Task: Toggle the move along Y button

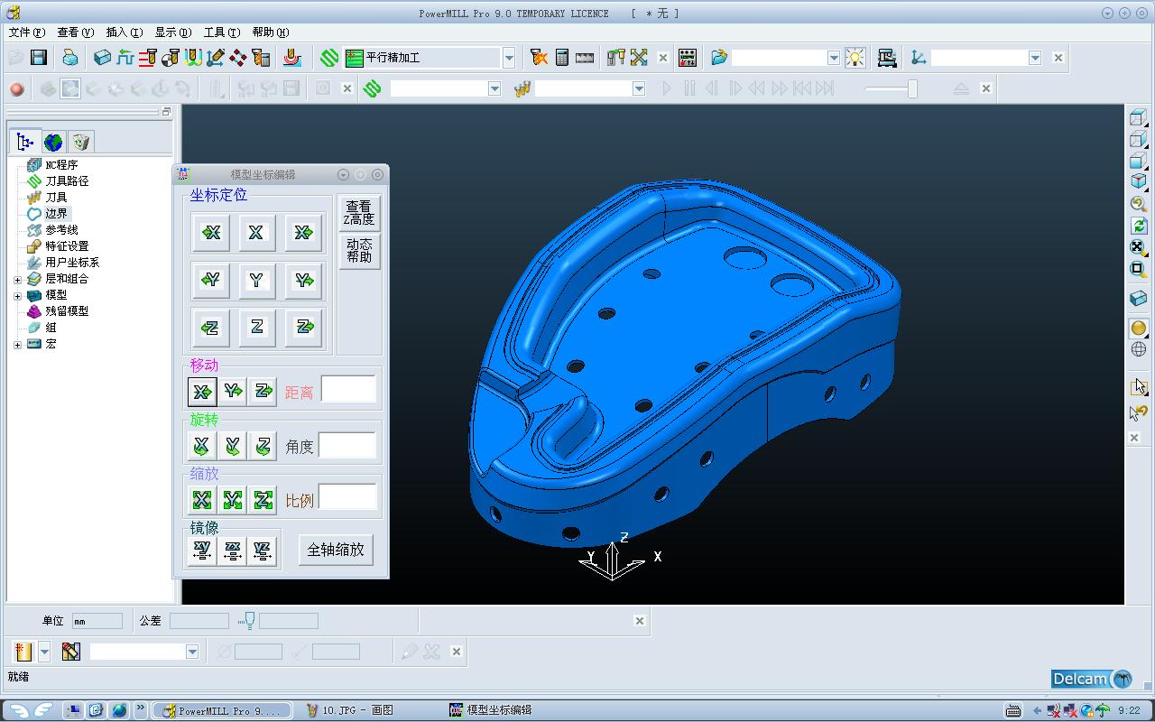Action: pyautogui.click(x=233, y=391)
